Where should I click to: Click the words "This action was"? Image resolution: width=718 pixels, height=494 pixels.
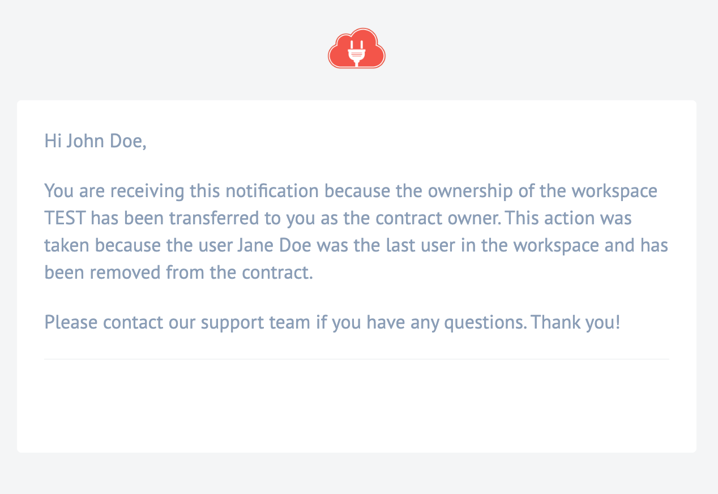coord(569,218)
